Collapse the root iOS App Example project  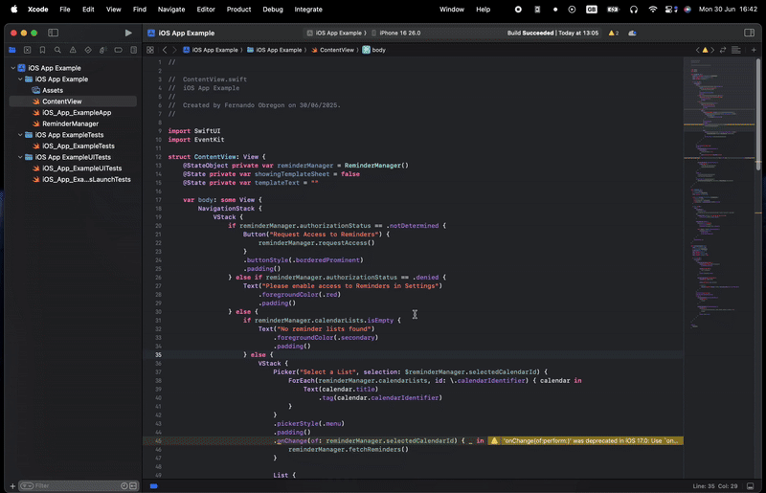13,68
